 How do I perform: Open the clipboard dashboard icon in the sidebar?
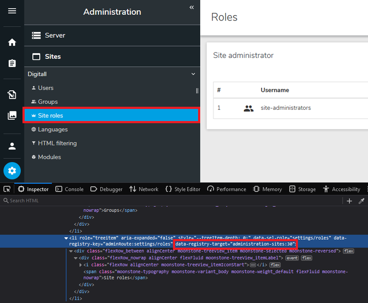point(12,63)
